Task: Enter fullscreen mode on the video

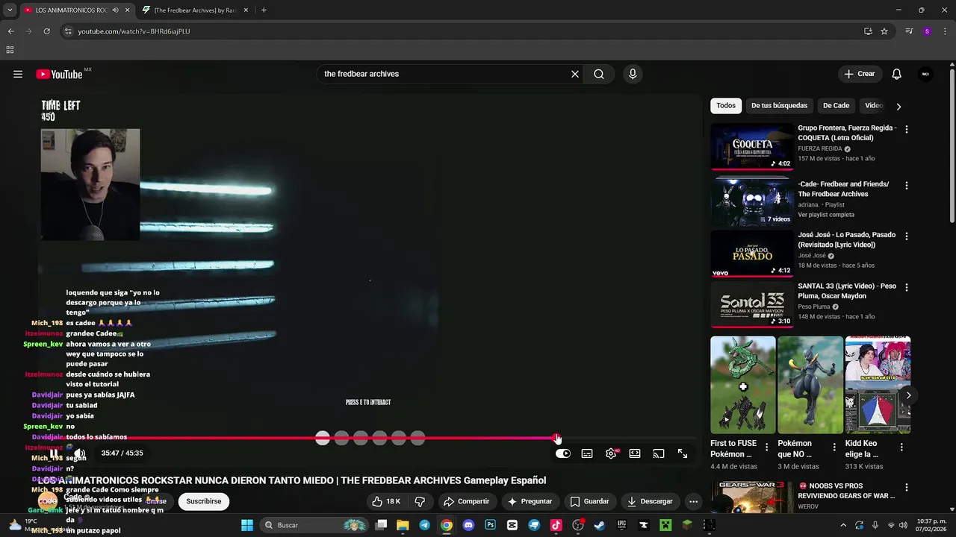Action: coord(683,453)
